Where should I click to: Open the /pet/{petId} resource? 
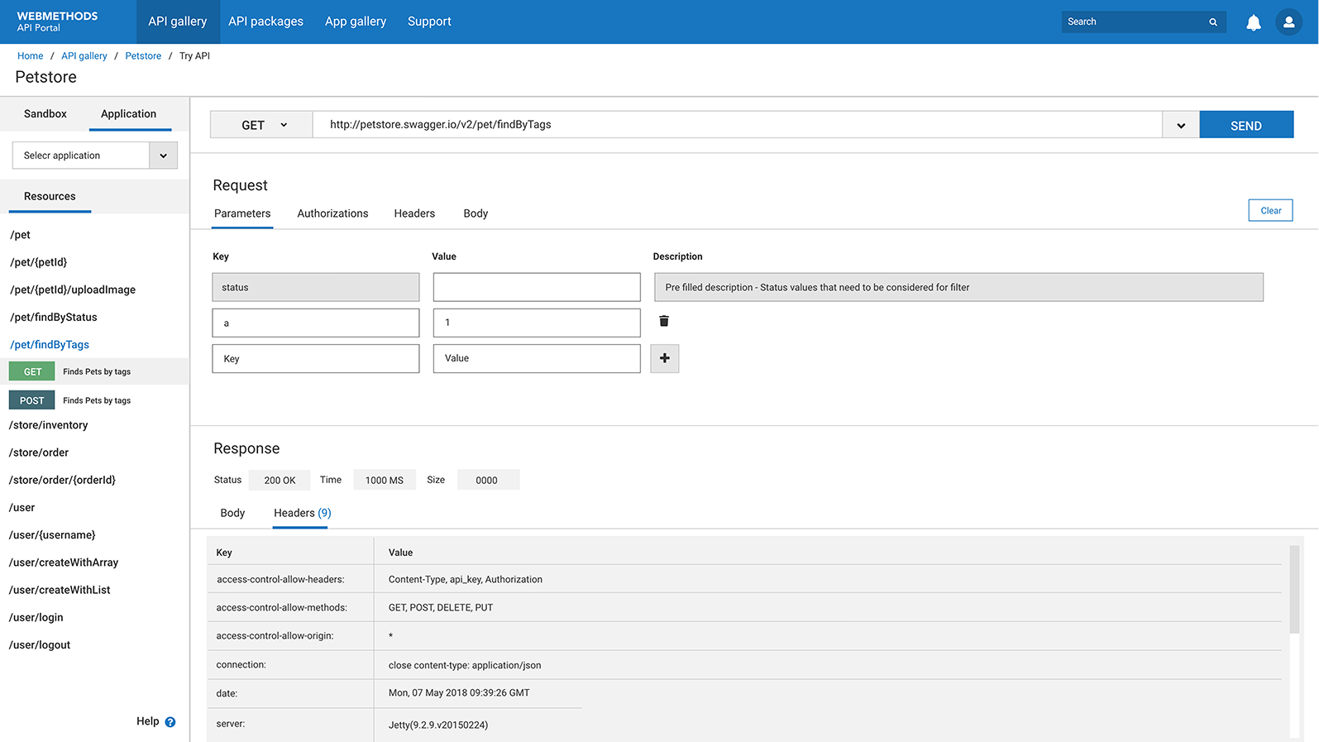pyautogui.click(x=38, y=262)
